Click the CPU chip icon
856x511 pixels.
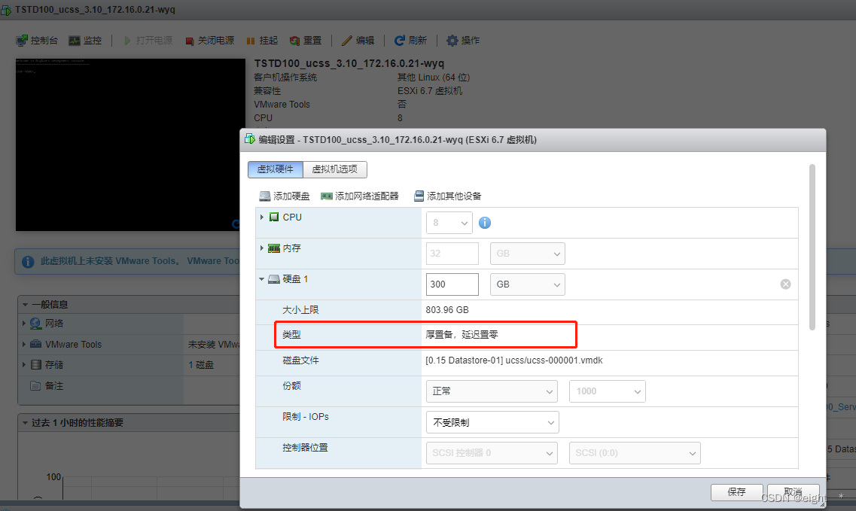(274, 217)
